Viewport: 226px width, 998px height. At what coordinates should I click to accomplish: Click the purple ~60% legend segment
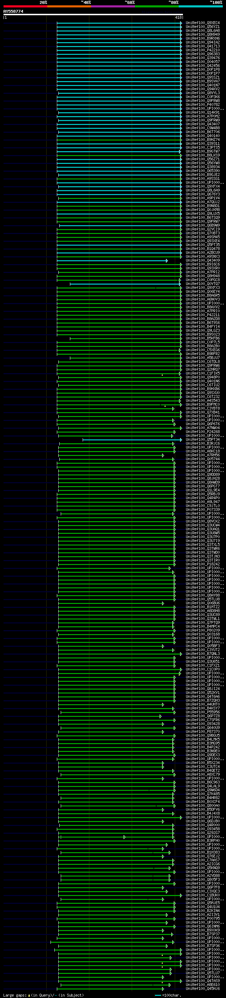(x=113, y=6)
